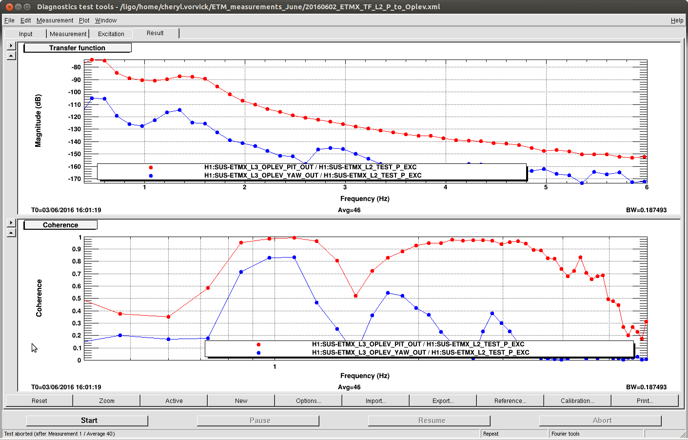Image resolution: width=688 pixels, height=440 pixels.
Task: Open the Plot menu
Action: click(x=84, y=20)
